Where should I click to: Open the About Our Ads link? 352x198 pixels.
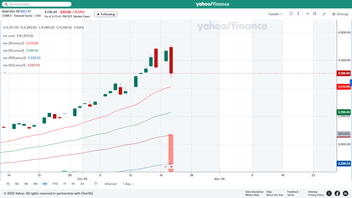pos(275,195)
